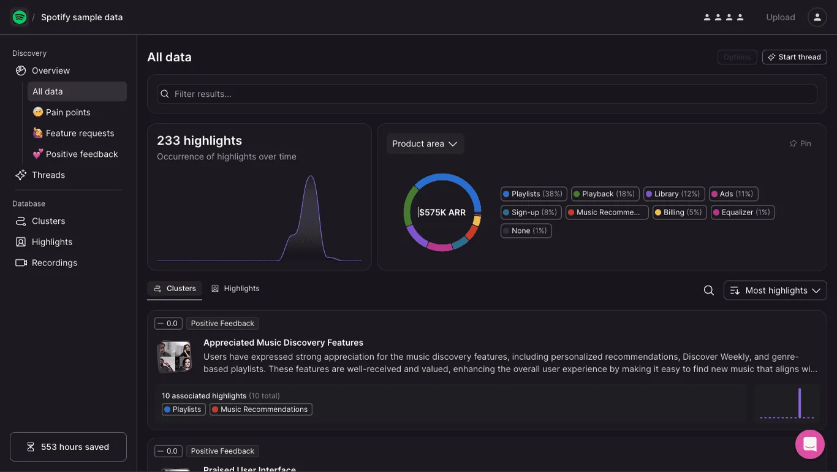Click the '10 associated highlights' text
The image size is (837, 472).
tap(204, 396)
